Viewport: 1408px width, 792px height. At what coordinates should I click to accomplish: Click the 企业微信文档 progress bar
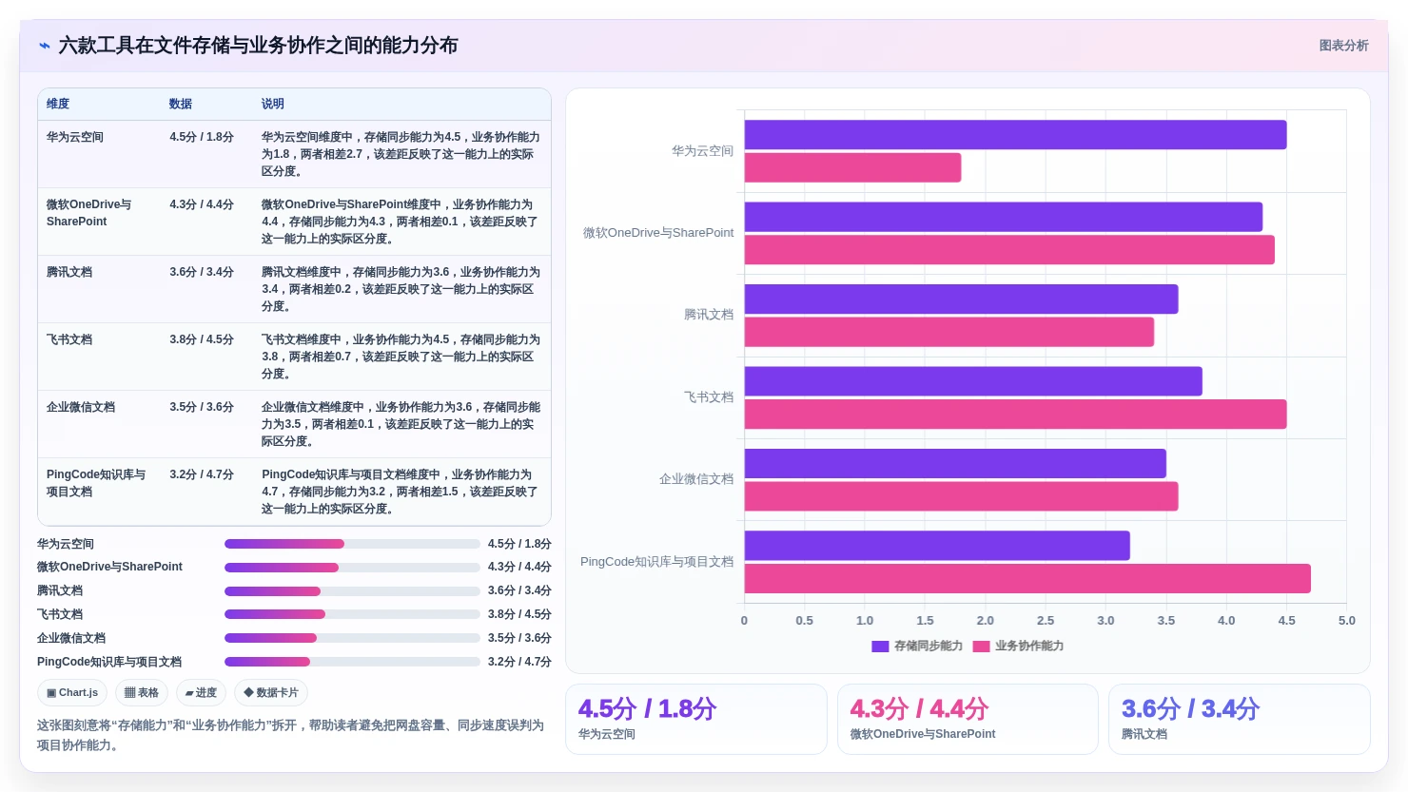tap(352, 638)
